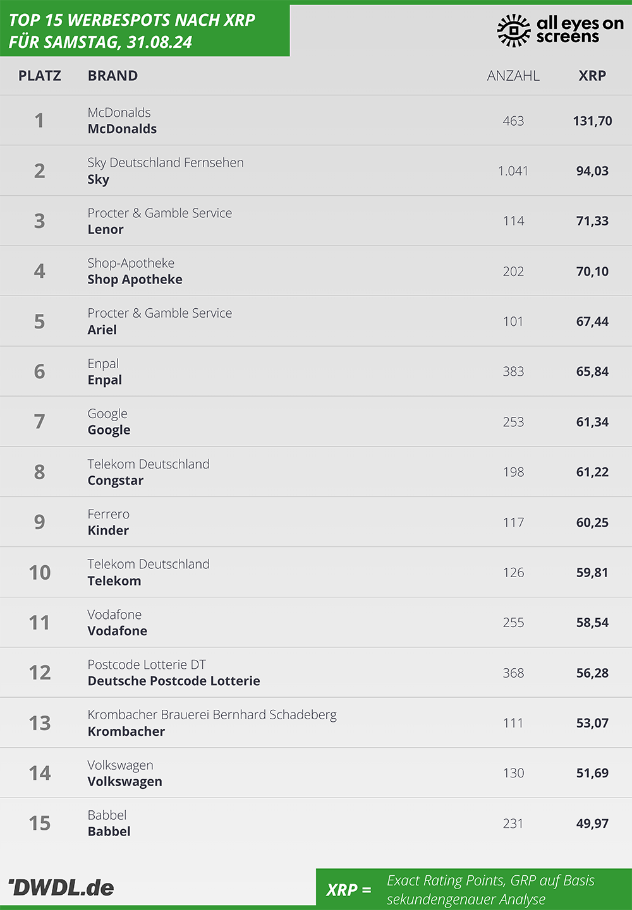This screenshot has width=632, height=910.
Task: Click the XRP column header
Action: 592,76
